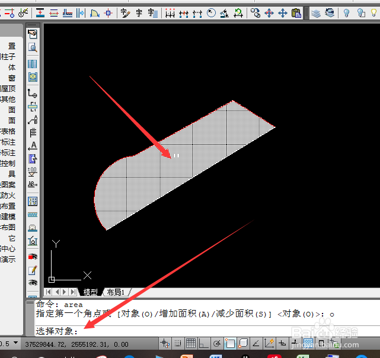Open the 演示 menu in the left panel

tap(8, 260)
